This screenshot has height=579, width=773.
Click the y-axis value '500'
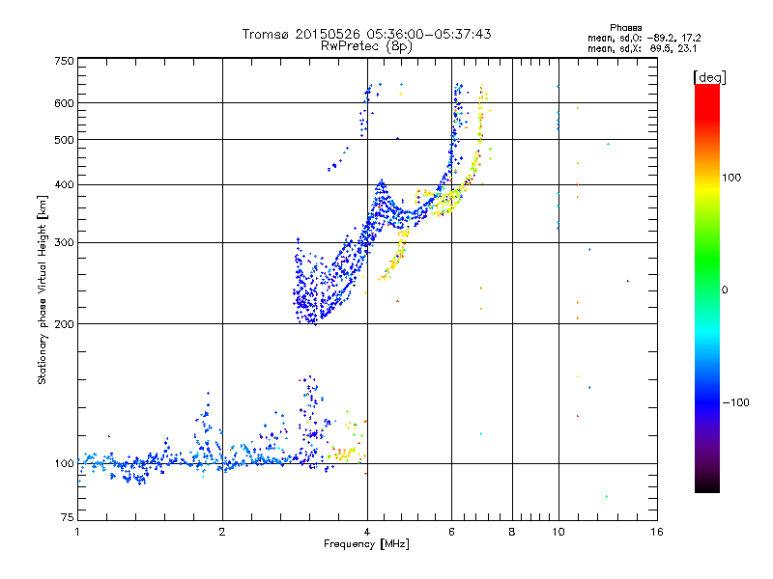64,140
